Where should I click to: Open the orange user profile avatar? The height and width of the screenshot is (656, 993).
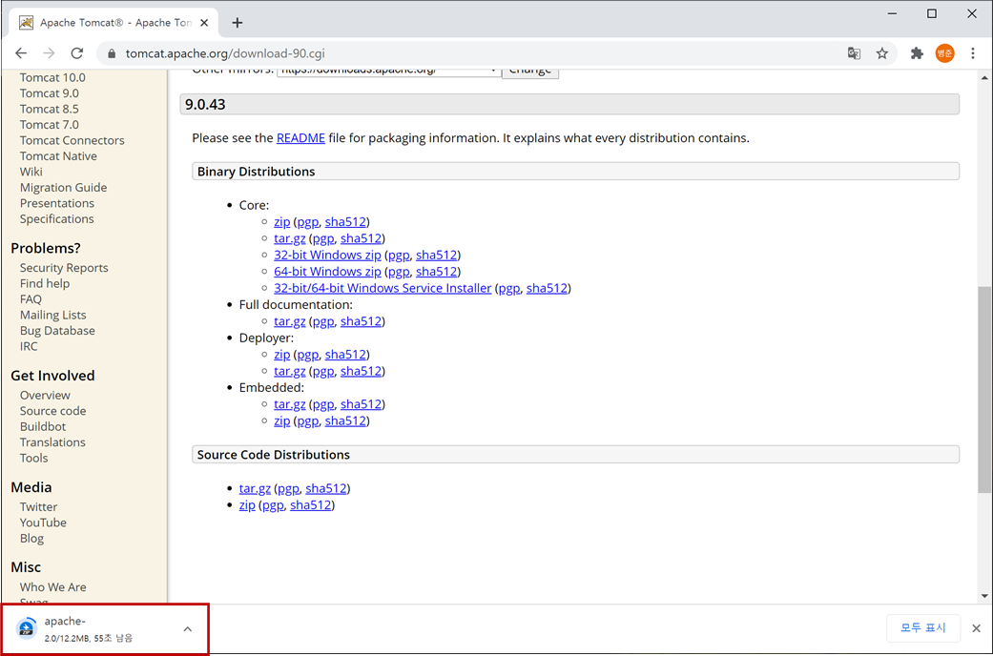[x=944, y=53]
